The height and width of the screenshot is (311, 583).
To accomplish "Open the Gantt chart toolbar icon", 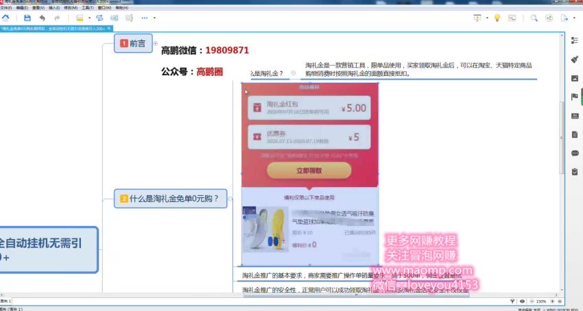I will [512, 18].
